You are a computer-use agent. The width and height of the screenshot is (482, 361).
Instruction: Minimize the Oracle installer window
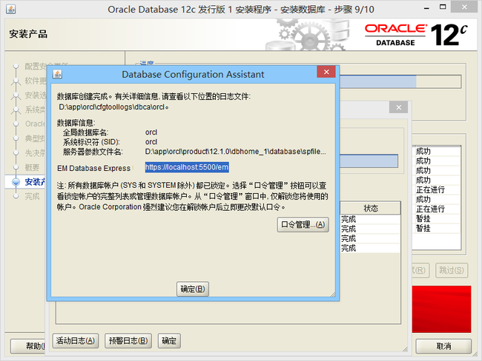tap(426, 8)
